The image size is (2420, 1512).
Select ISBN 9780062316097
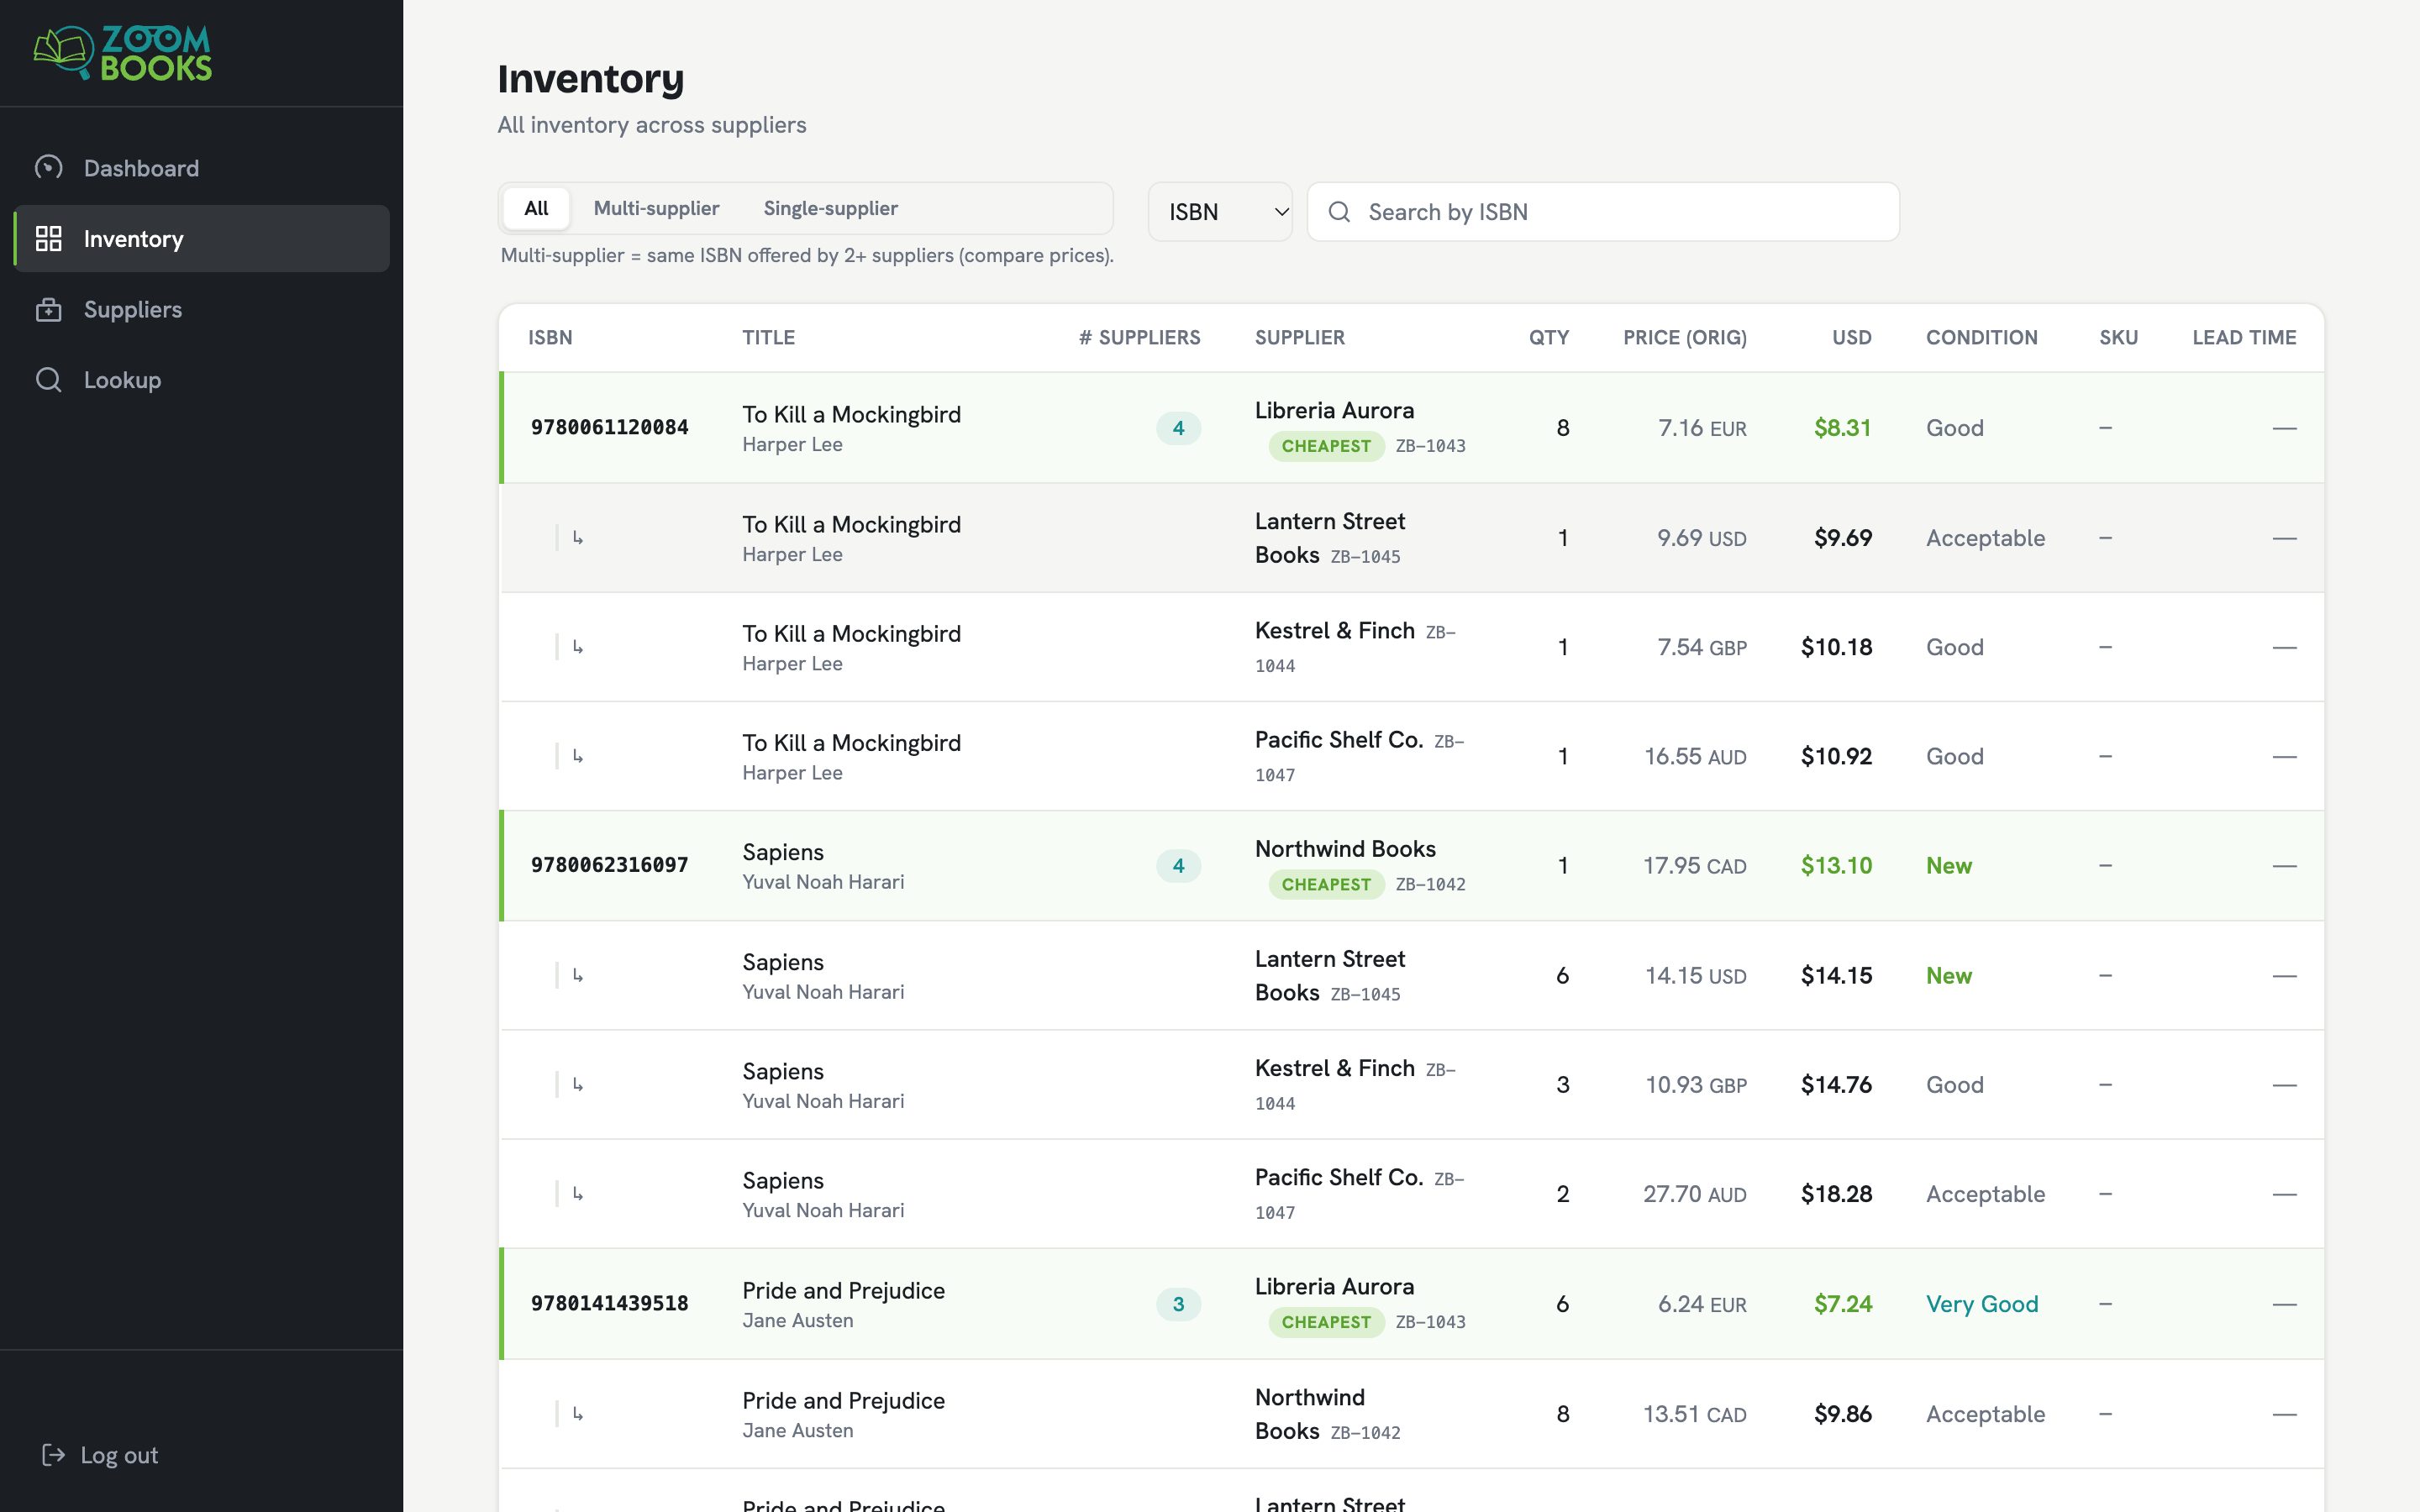coord(609,866)
